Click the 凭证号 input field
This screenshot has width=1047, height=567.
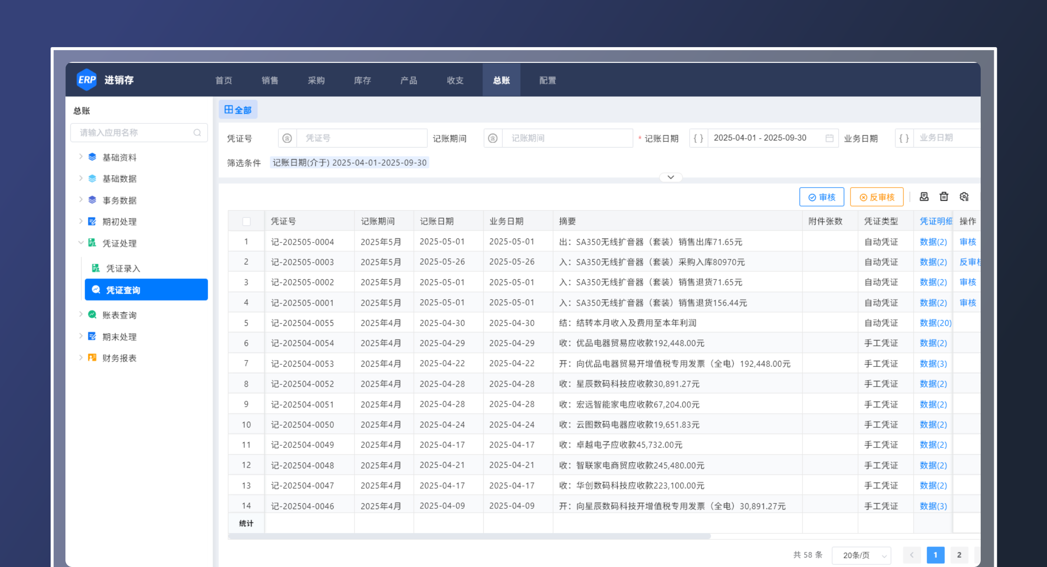362,138
